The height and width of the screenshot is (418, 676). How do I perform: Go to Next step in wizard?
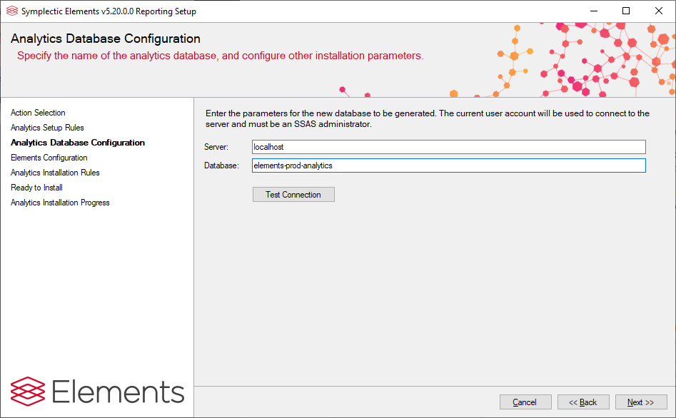(640, 402)
